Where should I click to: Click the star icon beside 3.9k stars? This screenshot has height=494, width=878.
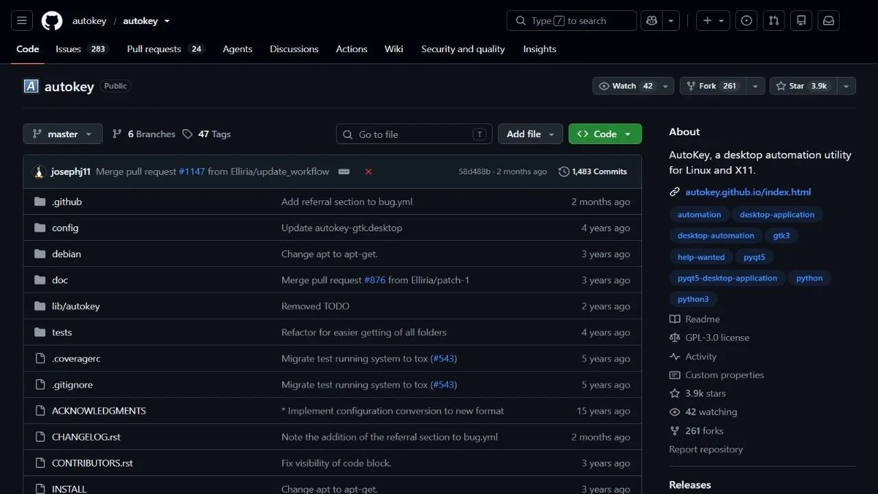675,393
